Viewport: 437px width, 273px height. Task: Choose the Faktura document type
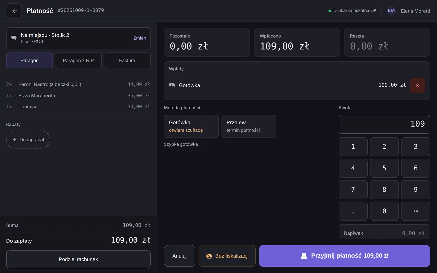(x=127, y=60)
